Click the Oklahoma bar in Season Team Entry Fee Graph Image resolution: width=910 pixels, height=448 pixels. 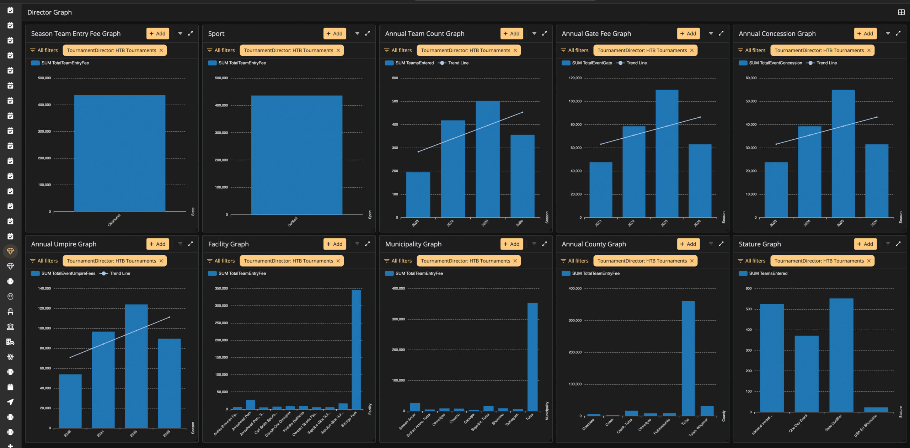coord(120,153)
